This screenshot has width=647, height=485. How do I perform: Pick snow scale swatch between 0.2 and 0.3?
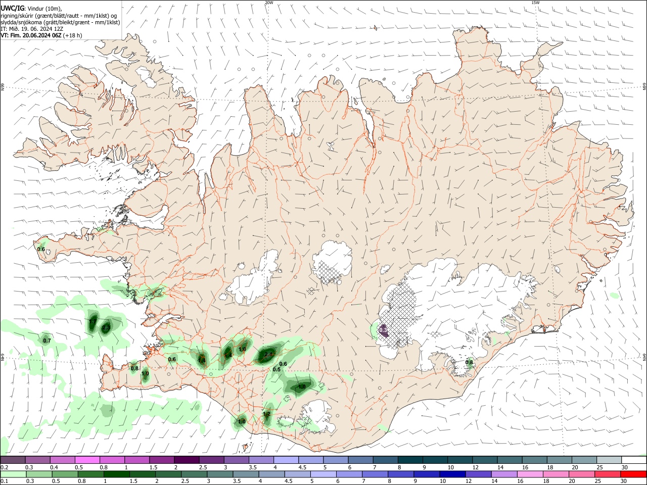(13, 460)
